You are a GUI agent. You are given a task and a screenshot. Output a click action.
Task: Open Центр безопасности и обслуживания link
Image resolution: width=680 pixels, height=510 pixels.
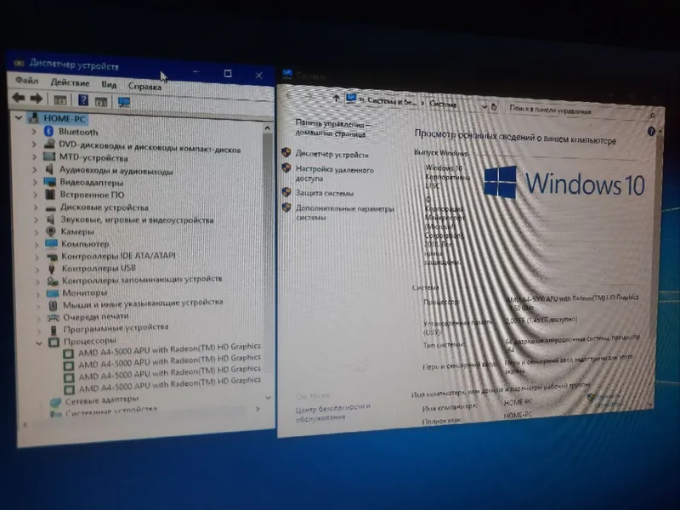click(332, 412)
